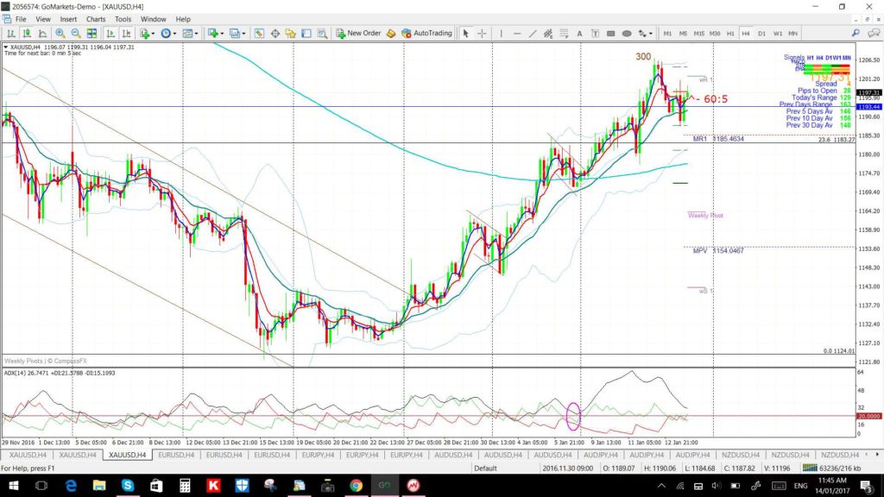Toggle AutoTrading on or off

pyautogui.click(x=426, y=34)
